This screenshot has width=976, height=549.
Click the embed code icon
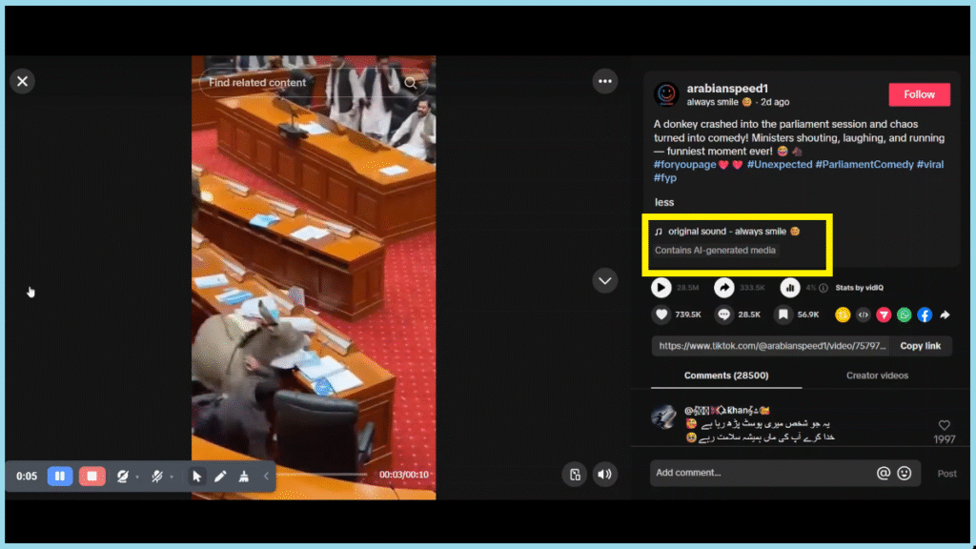(863, 315)
